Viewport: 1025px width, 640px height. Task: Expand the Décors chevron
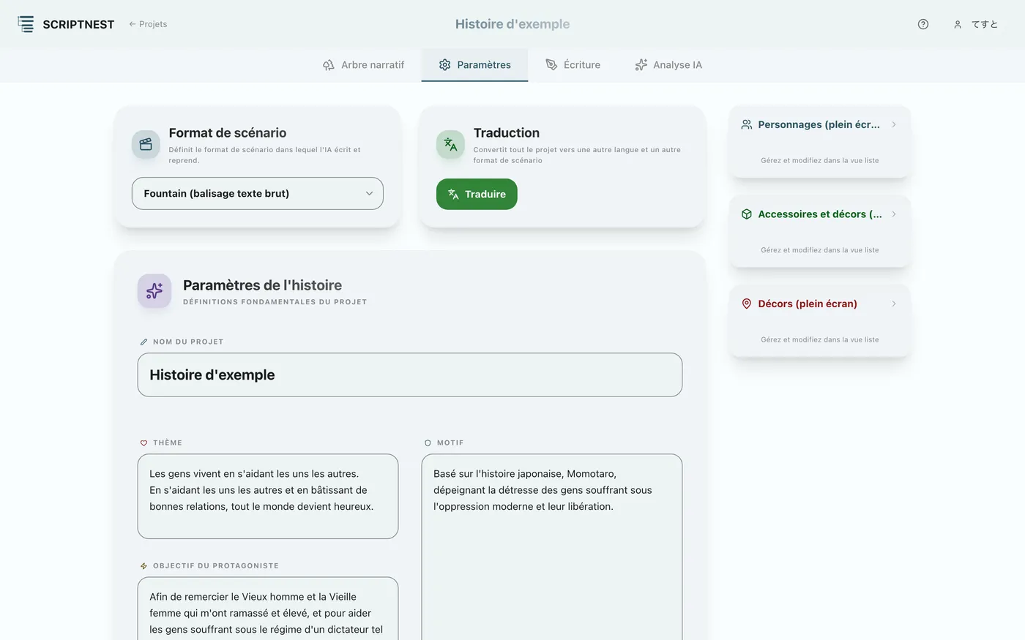(894, 304)
